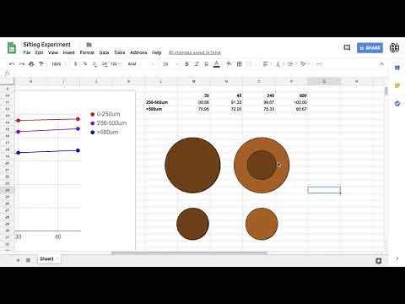Show more toolbar options
Viewport: 405px width, 304px height.
(318, 64)
